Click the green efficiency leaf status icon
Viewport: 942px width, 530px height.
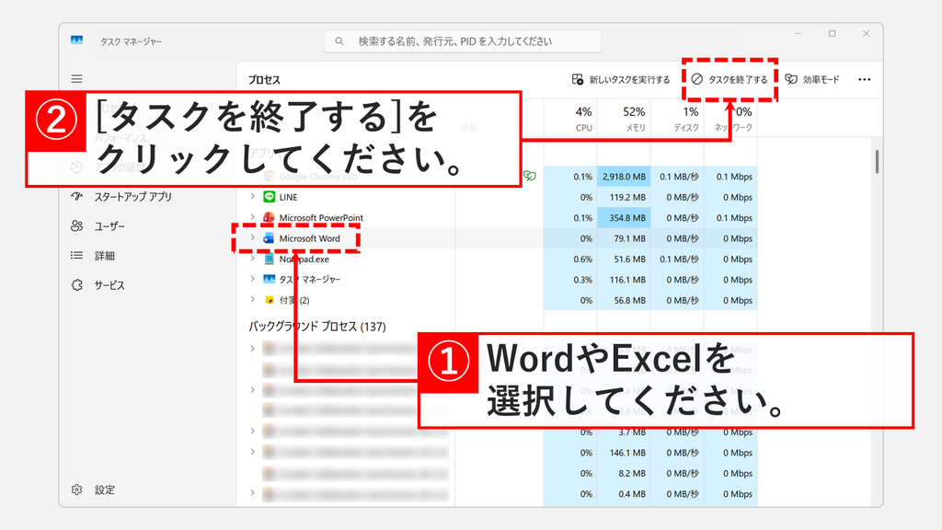pos(529,176)
